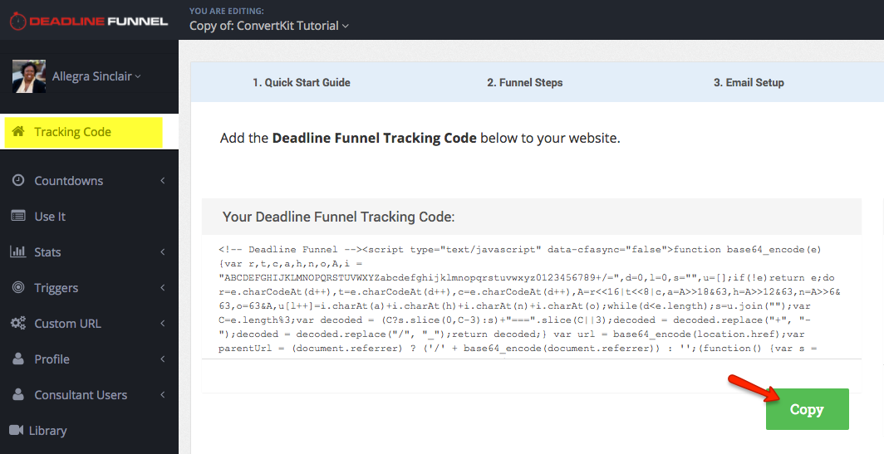Click Consultant Users label in sidebar

pyautogui.click(x=81, y=395)
